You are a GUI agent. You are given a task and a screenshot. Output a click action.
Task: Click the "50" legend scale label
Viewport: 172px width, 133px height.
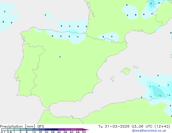click(84, 132)
